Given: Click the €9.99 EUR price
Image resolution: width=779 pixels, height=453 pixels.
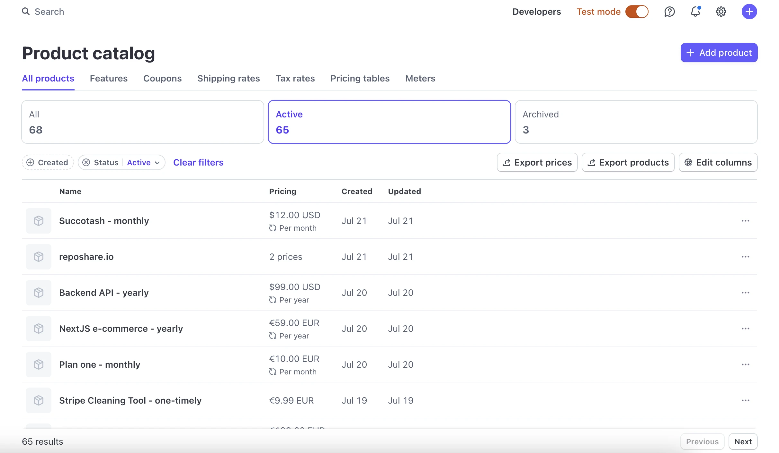Looking at the screenshot, I should (x=291, y=400).
